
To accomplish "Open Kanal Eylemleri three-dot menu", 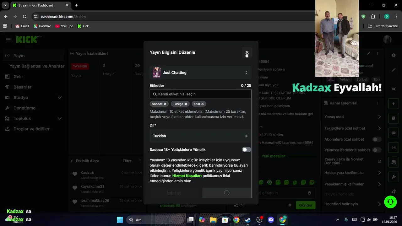I will tap(378, 103).
